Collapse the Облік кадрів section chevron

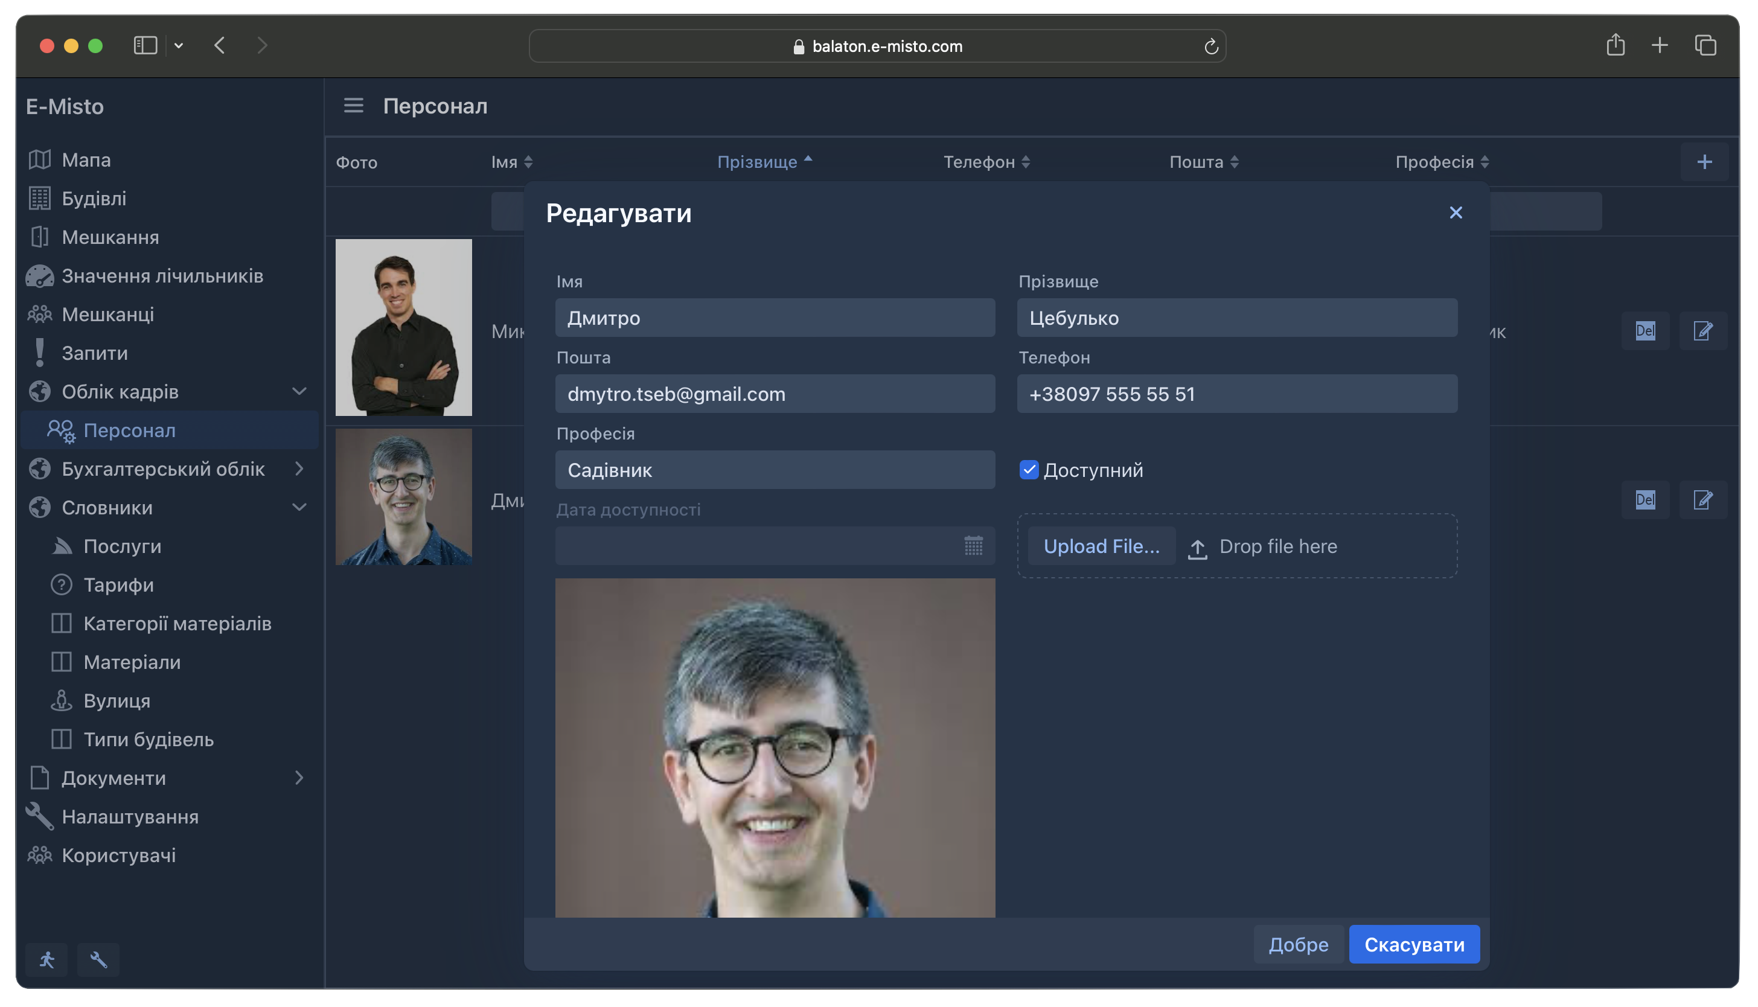pos(299,391)
